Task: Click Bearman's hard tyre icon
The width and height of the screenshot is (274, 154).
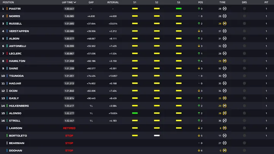Action: click(x=225, y=143)
